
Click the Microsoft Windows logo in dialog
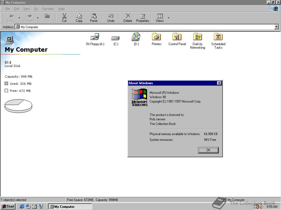pyautogui.click(x=140, y=98)
